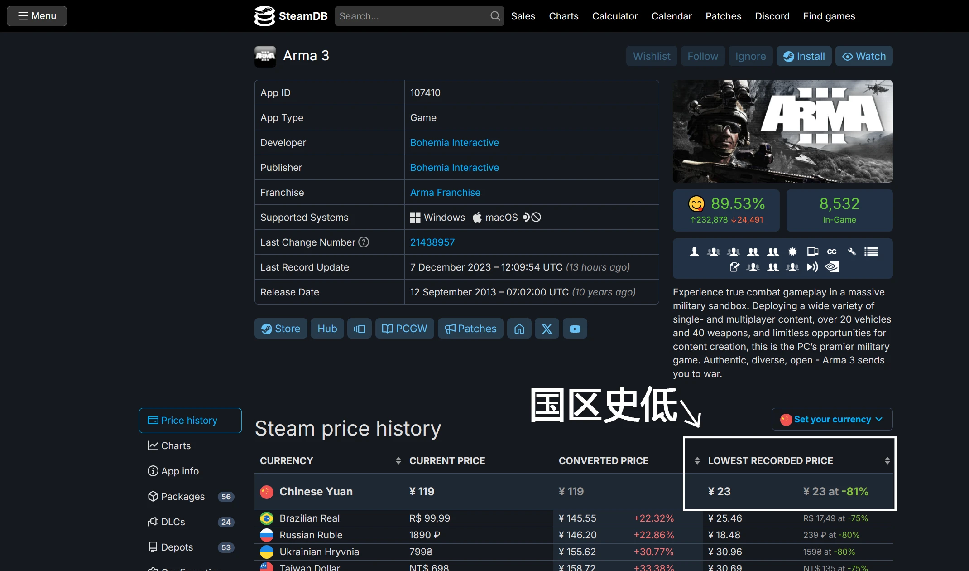Switch to the App info sidebar tab

tap(179, 471)
